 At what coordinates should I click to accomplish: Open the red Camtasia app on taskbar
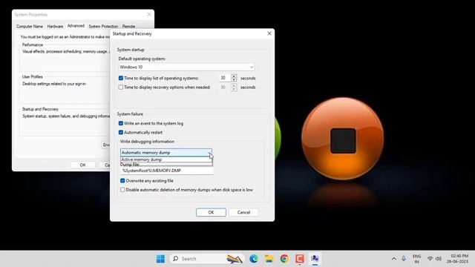pyautogui.click(x=300, y=259)
